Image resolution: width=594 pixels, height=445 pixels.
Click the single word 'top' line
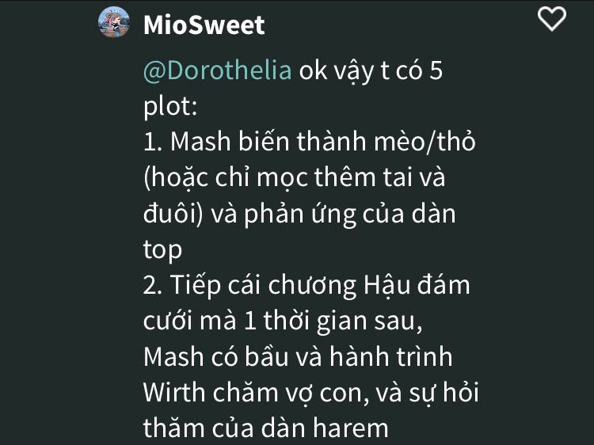162,250
